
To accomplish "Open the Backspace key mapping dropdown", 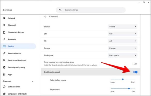I will (123, 55).
